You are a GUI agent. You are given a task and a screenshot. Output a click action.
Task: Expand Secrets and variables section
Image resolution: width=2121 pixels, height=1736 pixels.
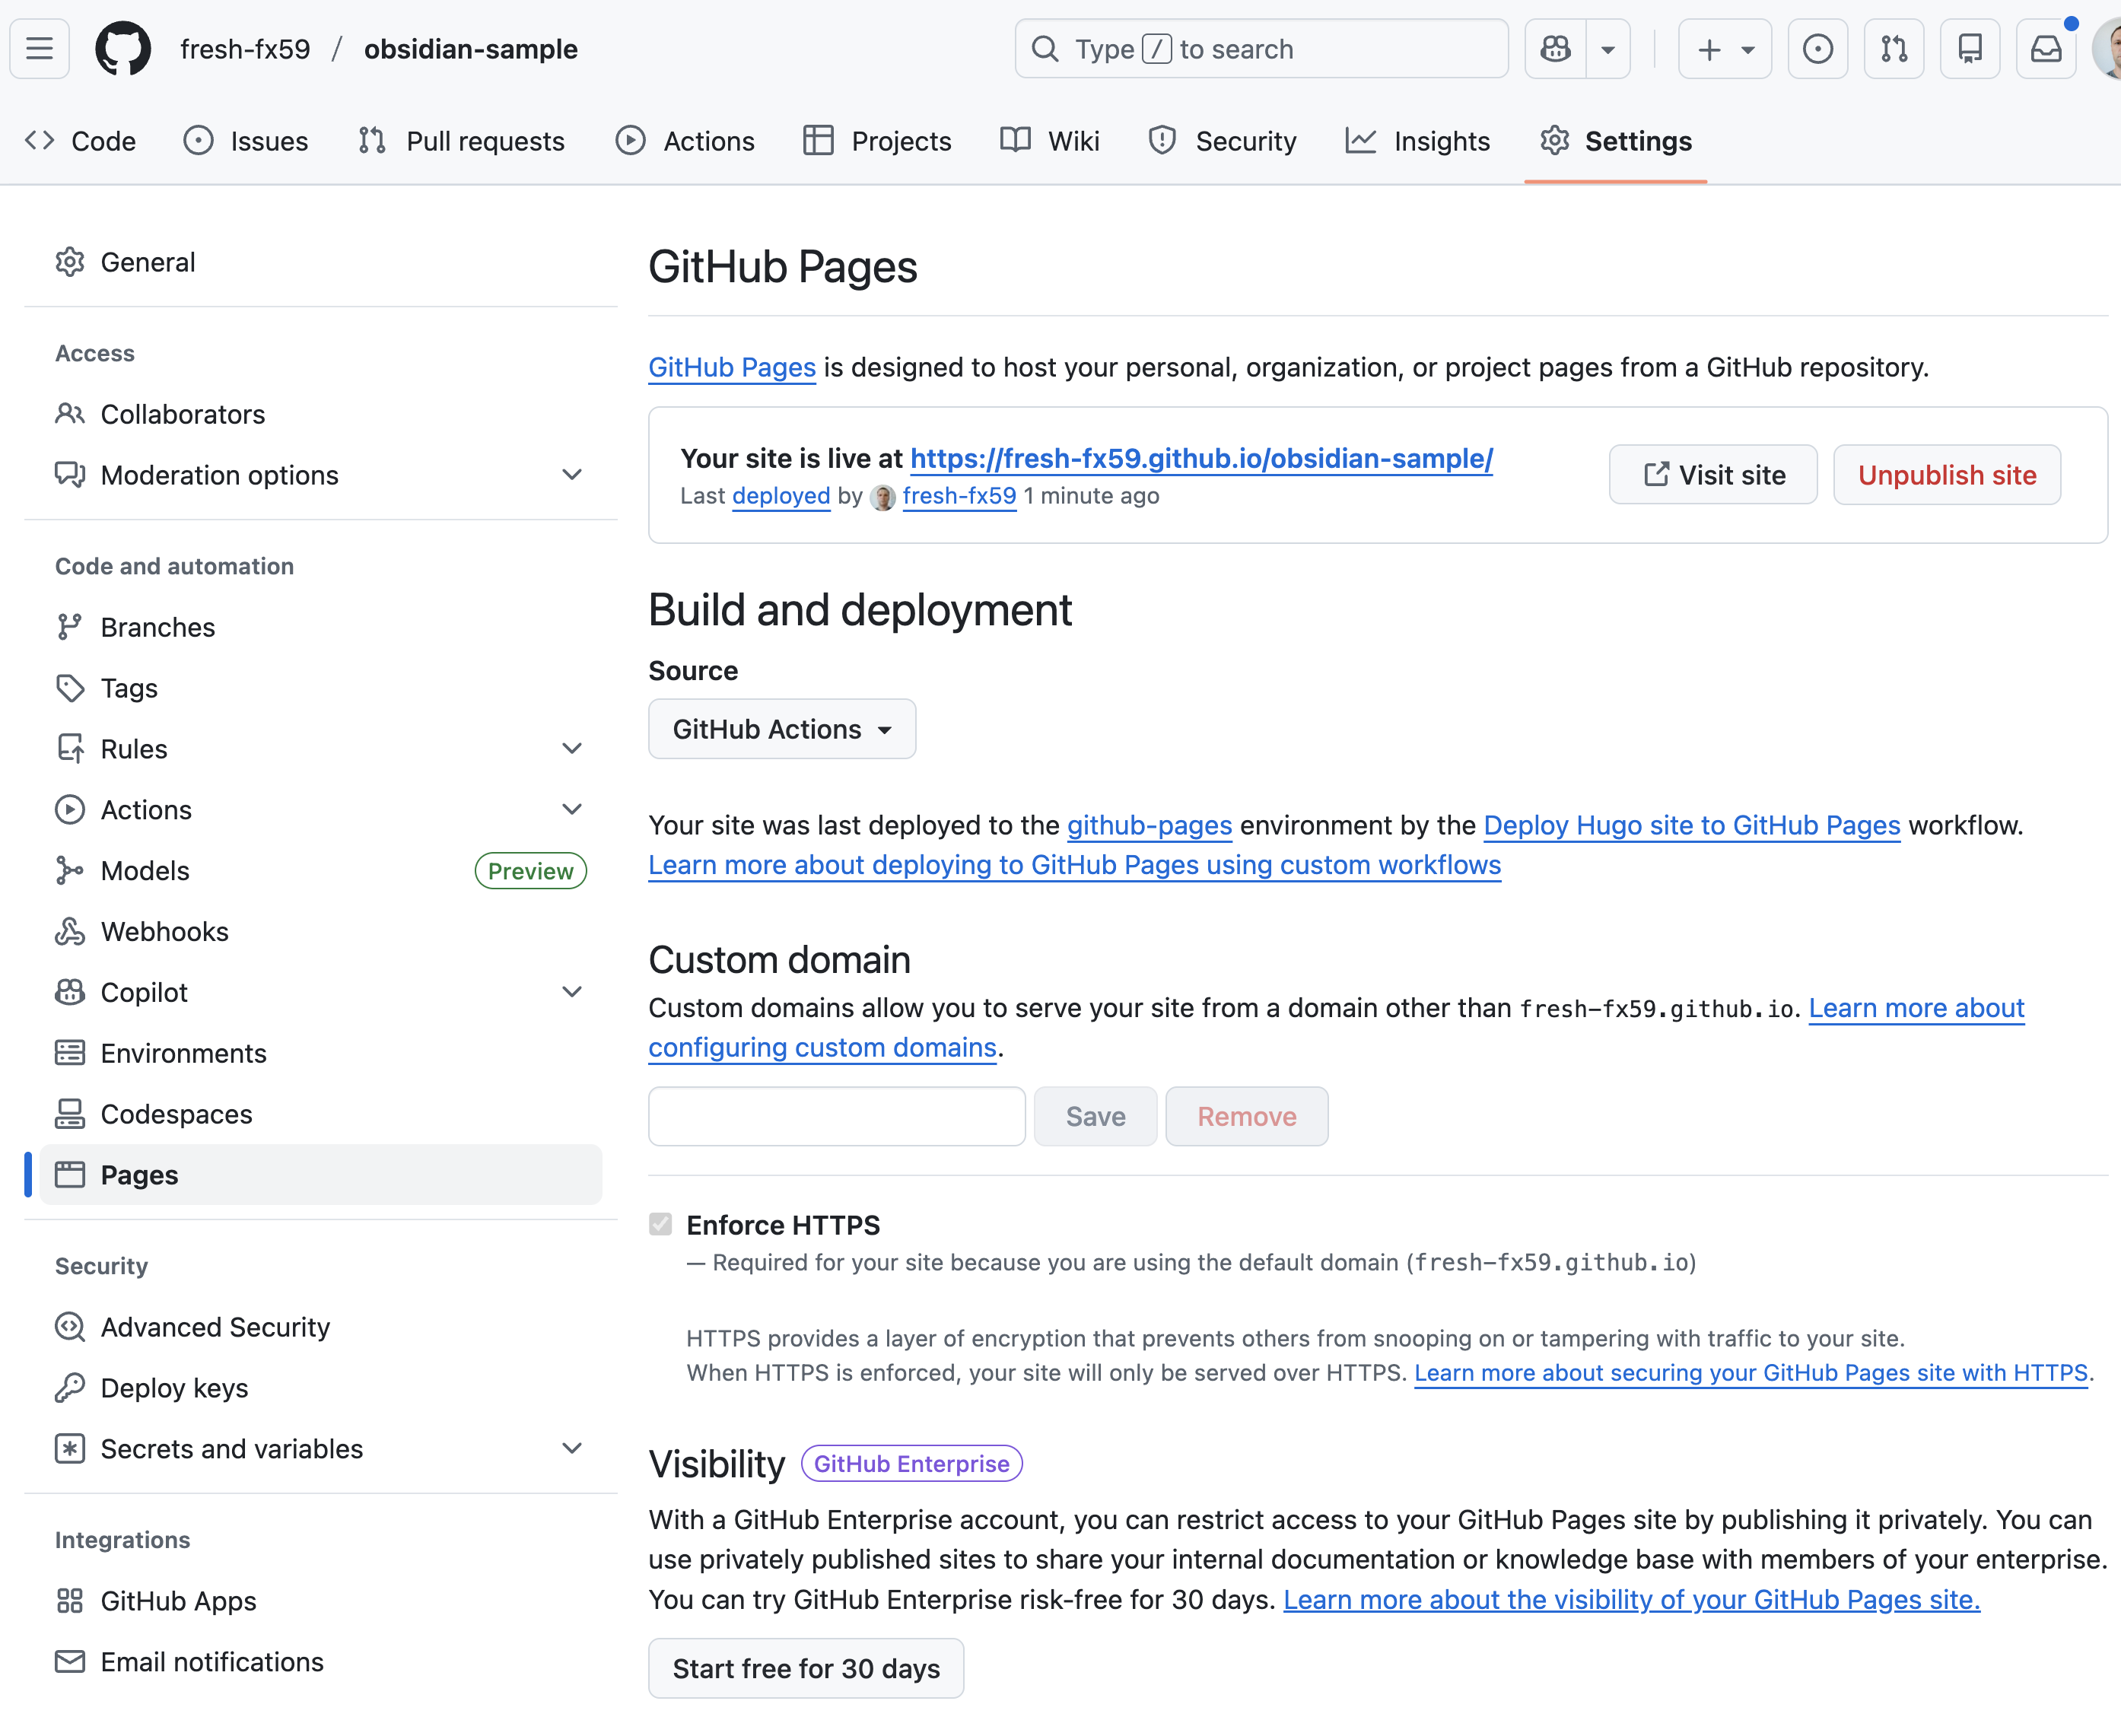tap(571, 1448)
